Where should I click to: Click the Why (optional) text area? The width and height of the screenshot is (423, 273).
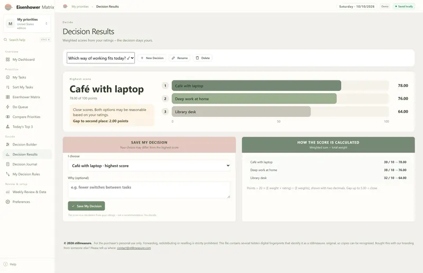149,190
